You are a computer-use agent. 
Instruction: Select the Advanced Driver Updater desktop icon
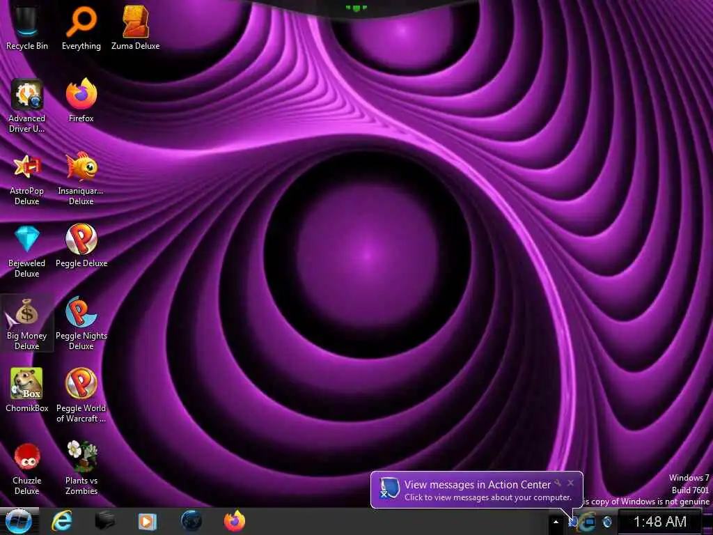pos(27,106)
